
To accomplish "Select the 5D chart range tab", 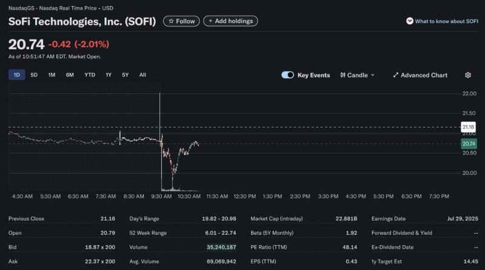I will coord(34,75).
